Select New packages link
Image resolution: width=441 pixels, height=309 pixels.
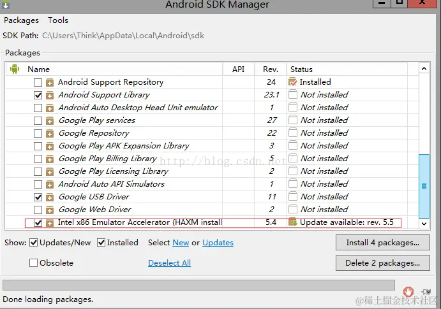pyautogui.click(x=181, y=243)
